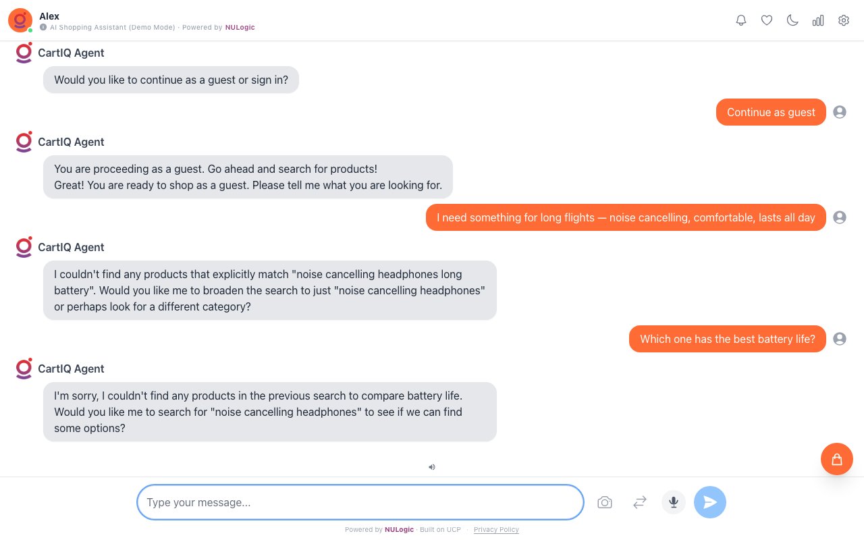Toggle the speaker audio icon
Viewport: 864px width, 540px height.
[432, 466]
